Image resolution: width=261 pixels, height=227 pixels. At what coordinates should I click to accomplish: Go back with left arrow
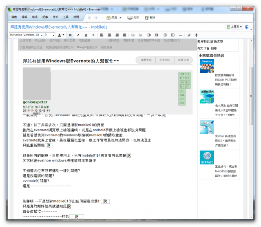(90, 18)
